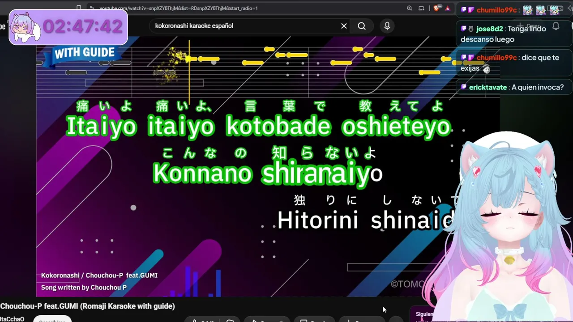Select the youtube.com URL in the address bar

click(x=178, y=8)
